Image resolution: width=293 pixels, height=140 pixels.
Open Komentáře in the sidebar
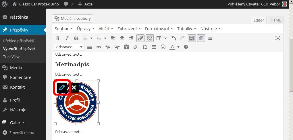[21, 77]
